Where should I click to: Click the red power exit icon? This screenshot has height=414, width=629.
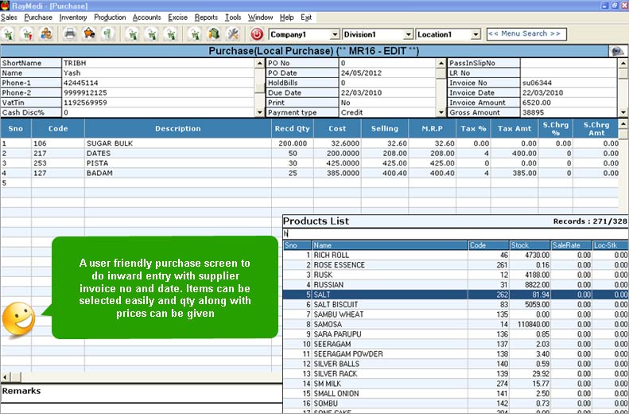257,34
